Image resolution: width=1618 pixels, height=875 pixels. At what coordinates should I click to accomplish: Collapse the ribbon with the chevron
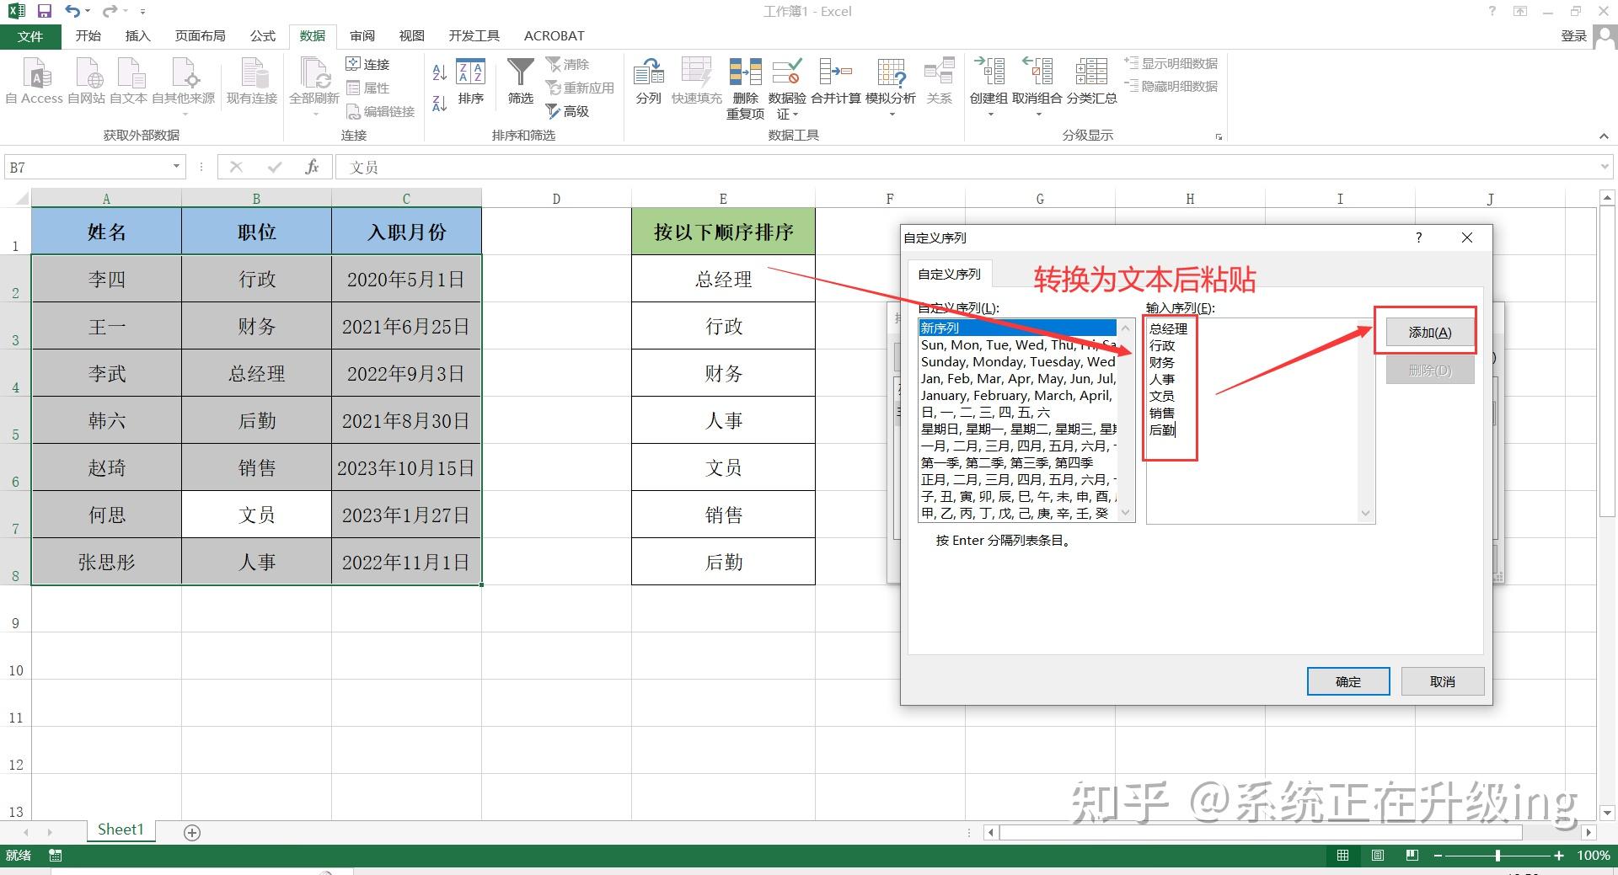click(1604, 136)
